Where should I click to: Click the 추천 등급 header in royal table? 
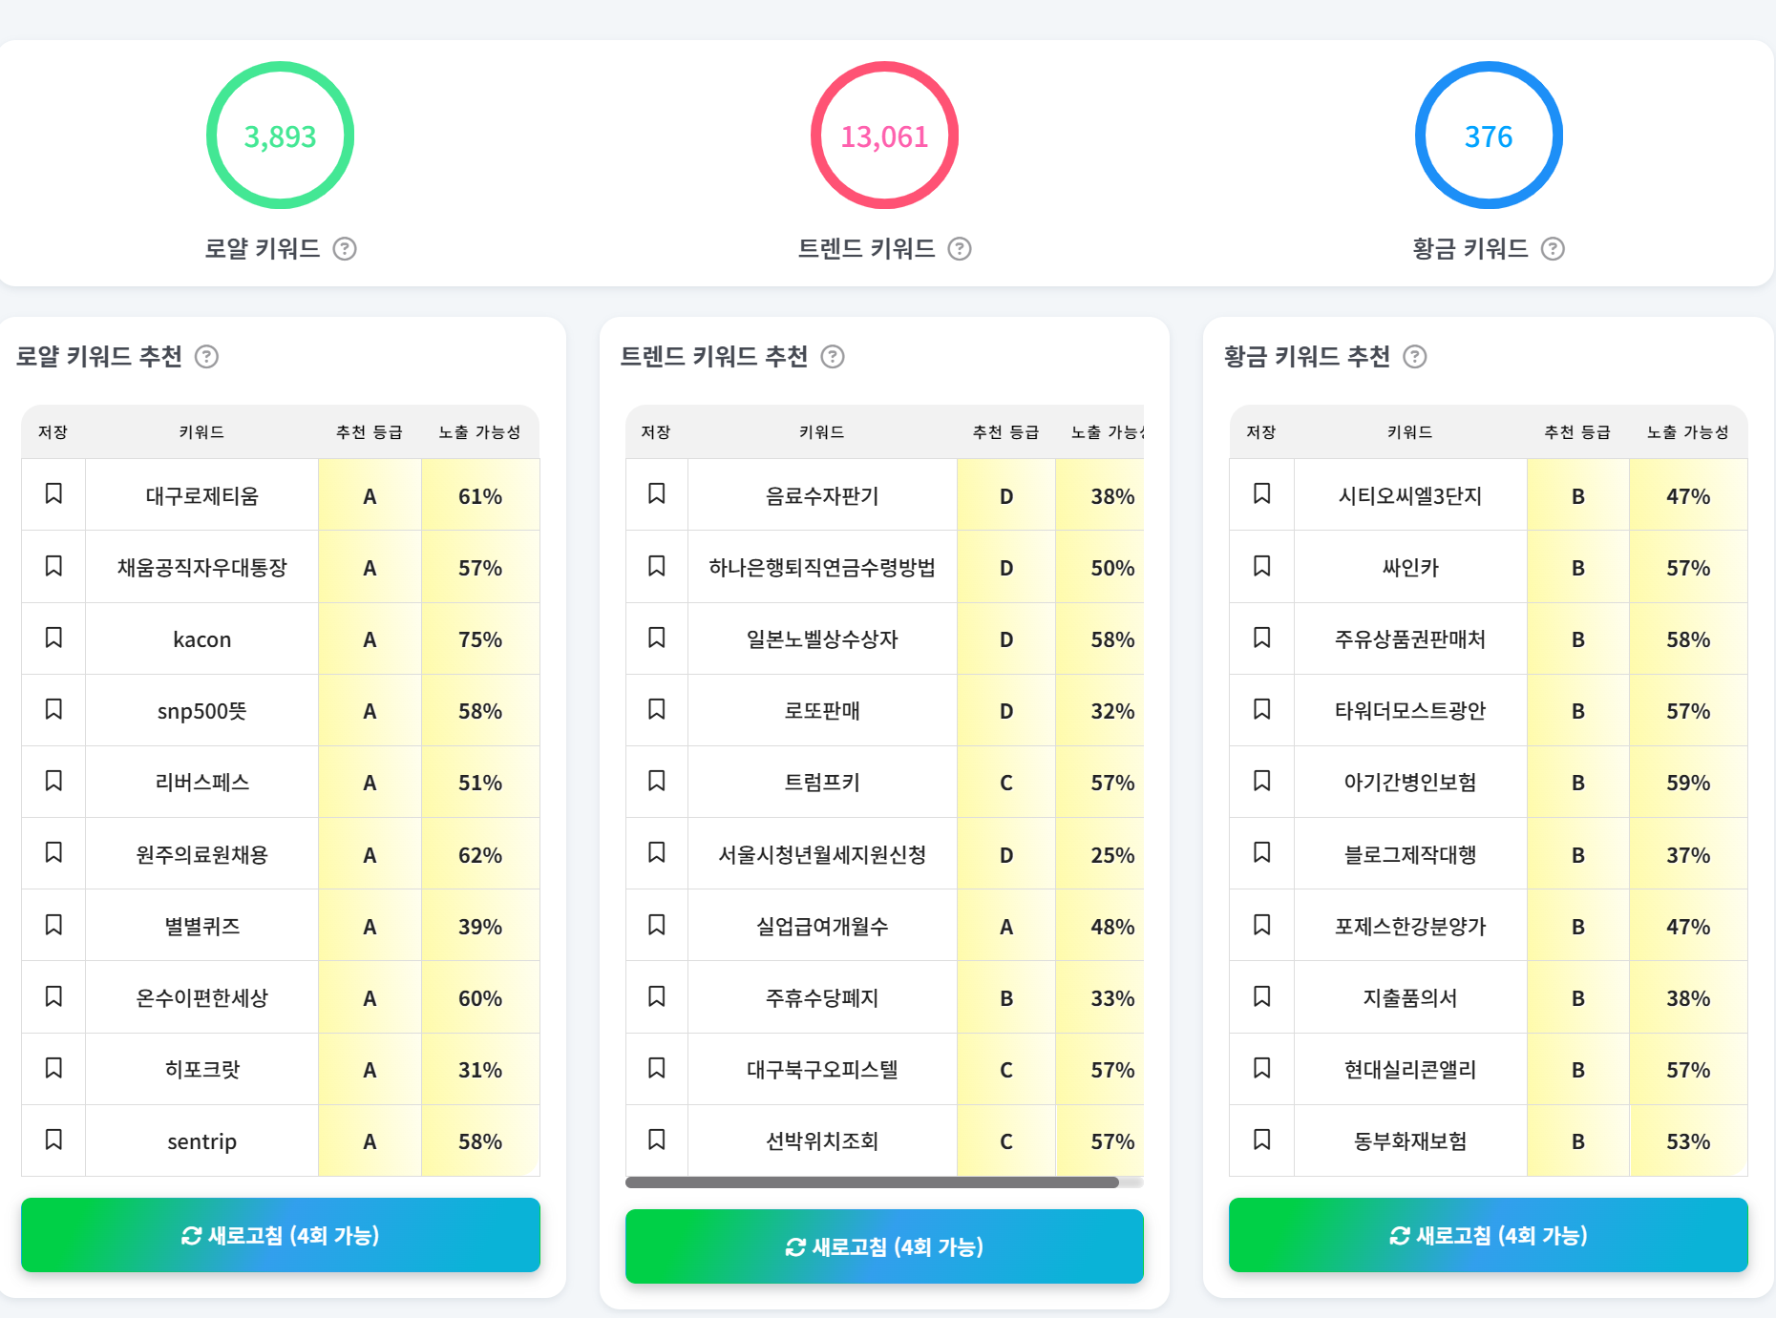click(370, 432)
